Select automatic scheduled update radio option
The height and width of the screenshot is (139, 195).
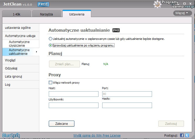(x=51, y=39)
